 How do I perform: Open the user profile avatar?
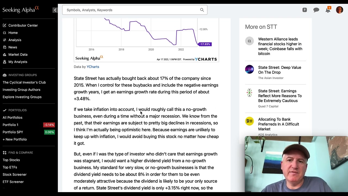340,10
